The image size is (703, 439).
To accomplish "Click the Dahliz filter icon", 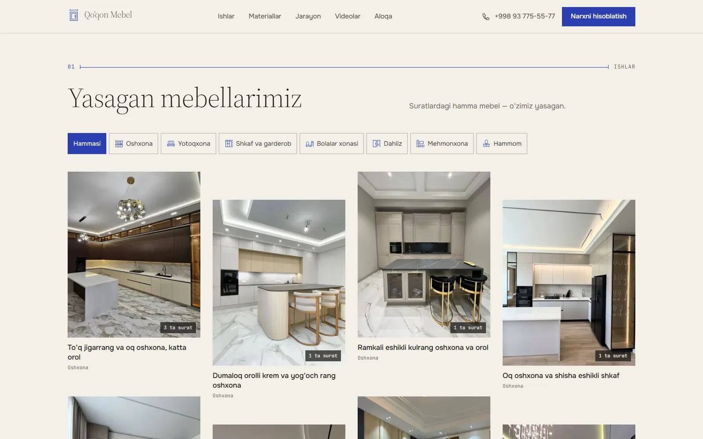I will click(377, 144).
